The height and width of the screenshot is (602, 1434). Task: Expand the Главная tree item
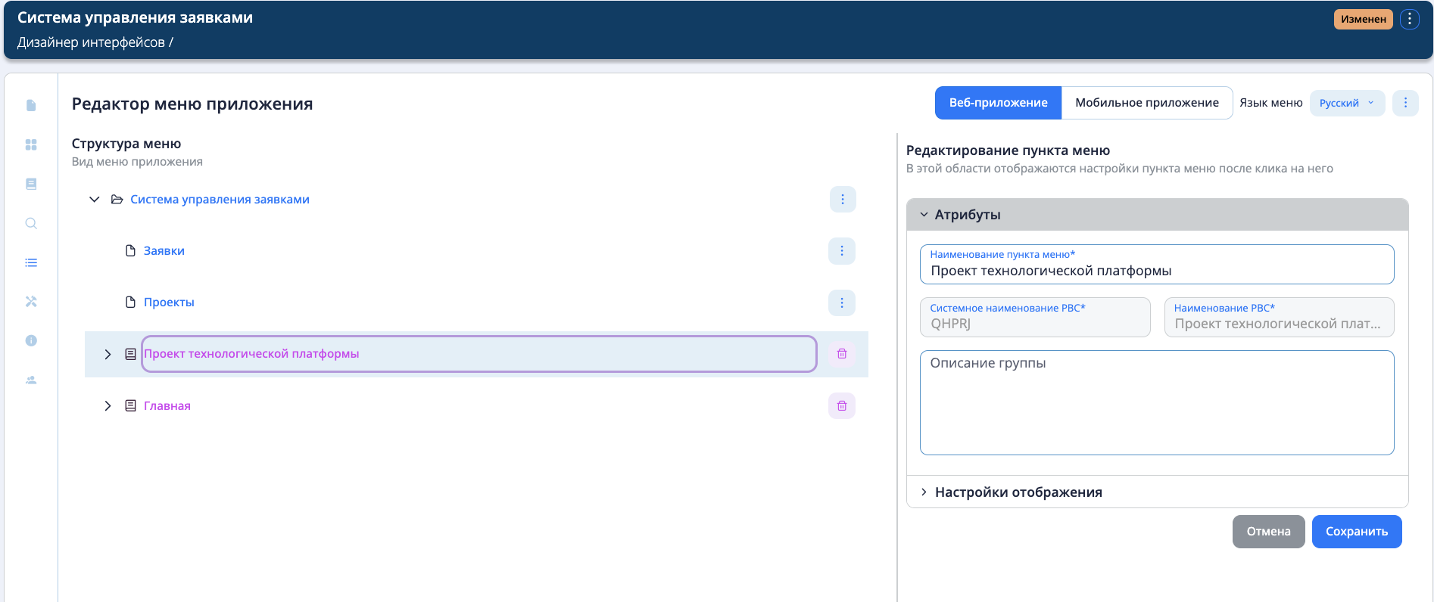[x=108, y=406]
